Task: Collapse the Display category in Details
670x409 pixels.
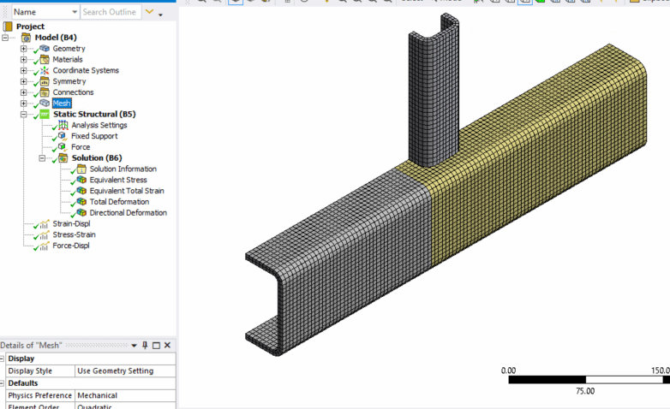Action: click(x=2, y=359)
